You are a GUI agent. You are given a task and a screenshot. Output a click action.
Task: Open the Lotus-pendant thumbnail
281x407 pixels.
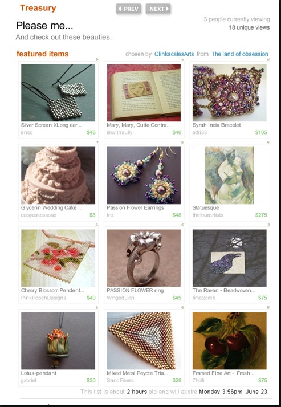point(58,341)
